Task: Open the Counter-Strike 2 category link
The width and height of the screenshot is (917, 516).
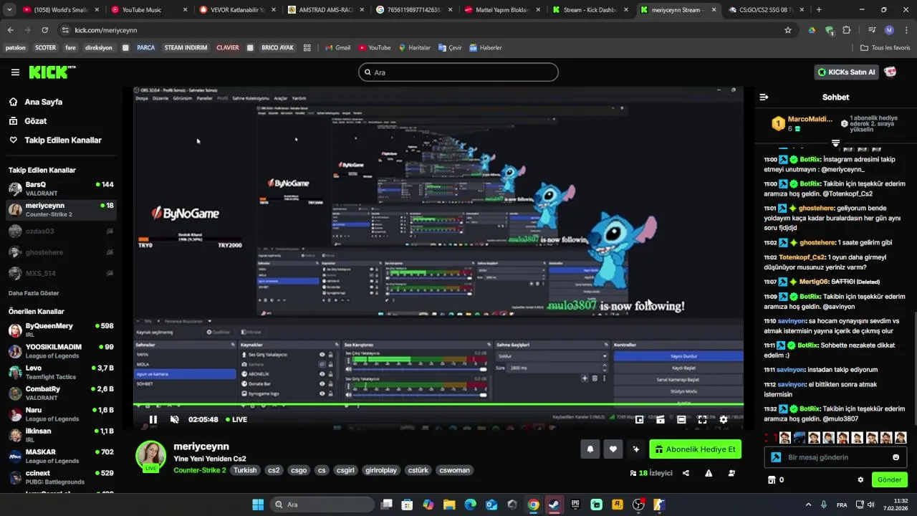Action: 200,471
